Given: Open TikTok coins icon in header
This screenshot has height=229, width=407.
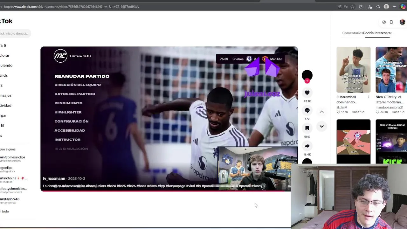Looking at the screenshot, I should pos(384,22).
